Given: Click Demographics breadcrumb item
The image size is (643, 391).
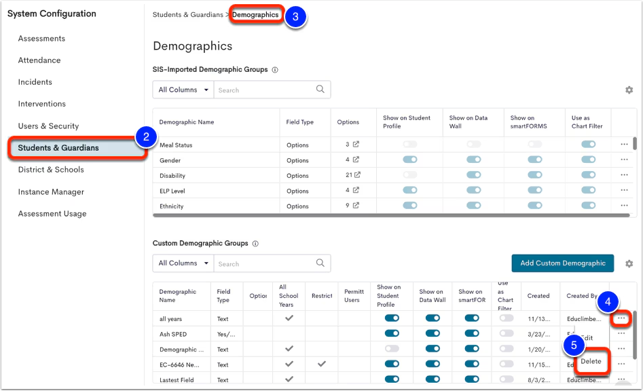Looking at the screenshot, I should (x=255, y=15).
